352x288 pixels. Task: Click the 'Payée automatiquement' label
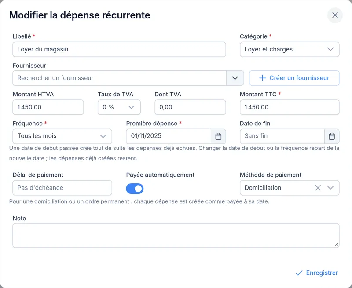(160, 175)
